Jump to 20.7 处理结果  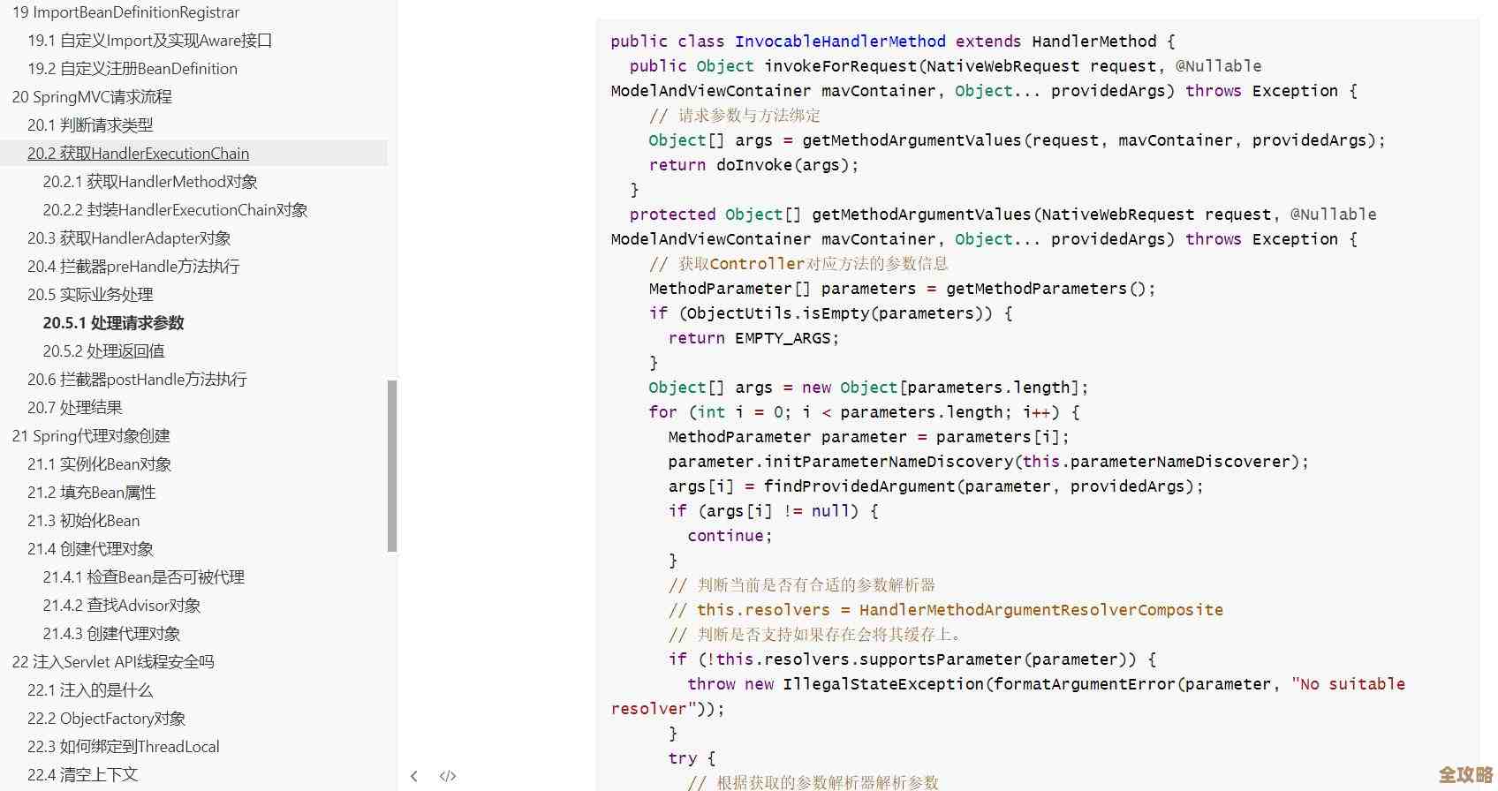pos(75,408)
